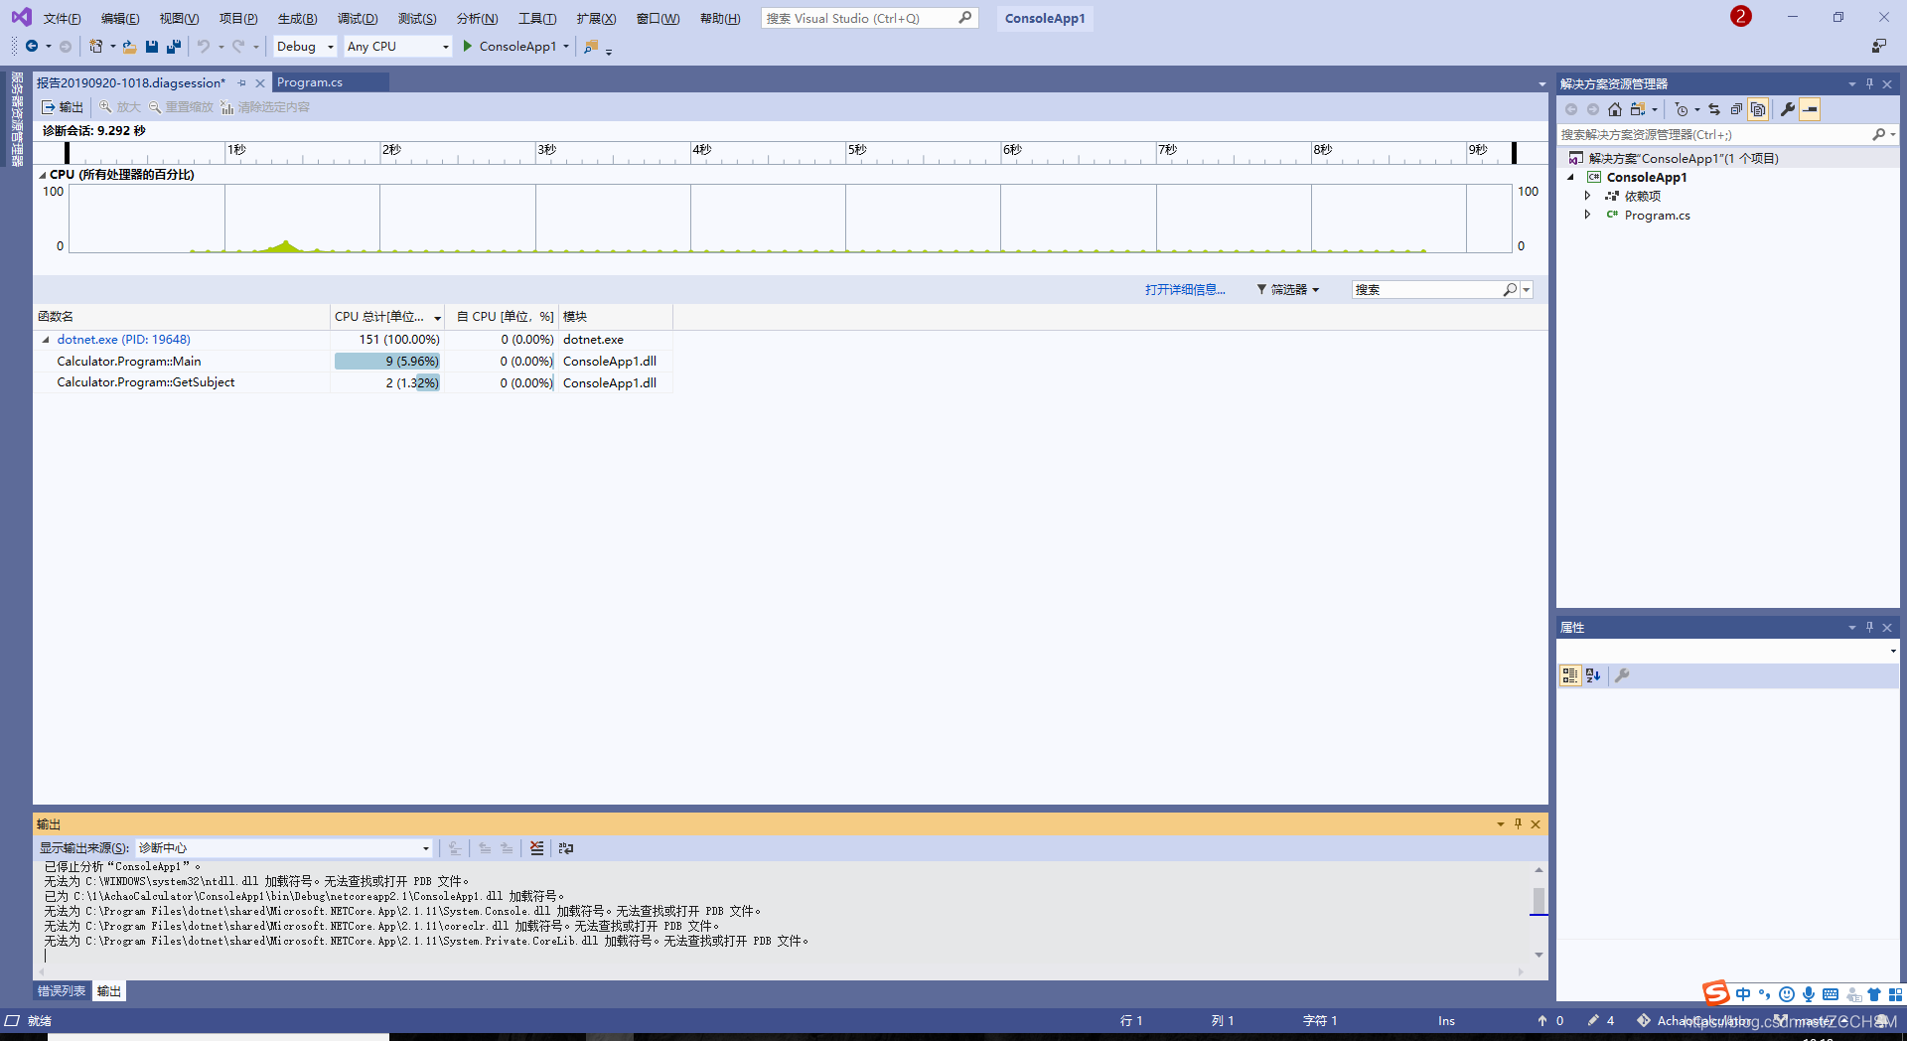1907x1041 pixels.
Task: Click the switch views icon in Solution Explorer
Action: 1638,109
